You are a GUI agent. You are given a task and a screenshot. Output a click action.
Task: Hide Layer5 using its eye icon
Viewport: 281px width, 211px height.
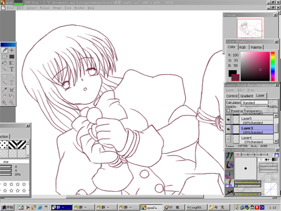228,120
